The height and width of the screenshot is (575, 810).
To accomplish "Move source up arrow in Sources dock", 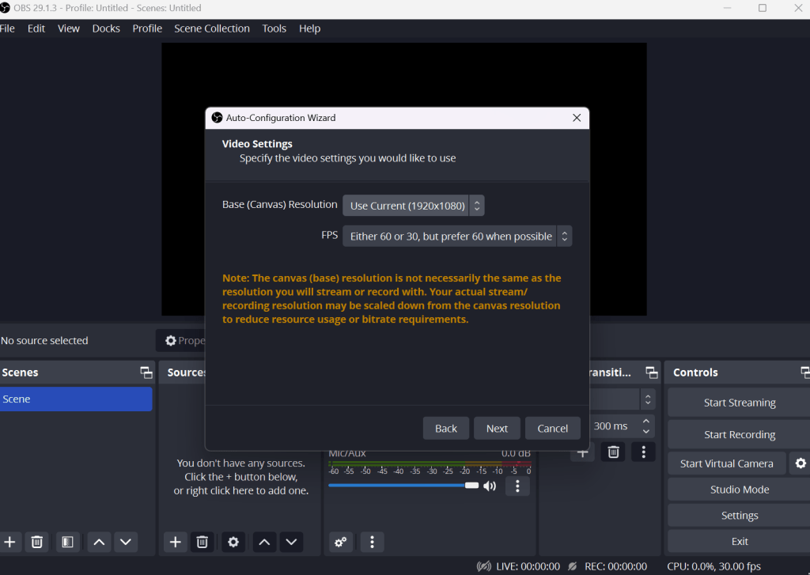I will (264, 542).
